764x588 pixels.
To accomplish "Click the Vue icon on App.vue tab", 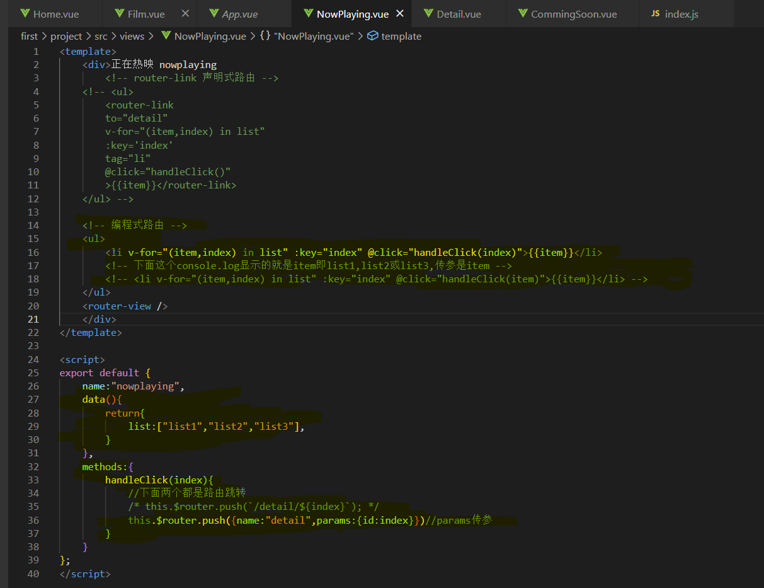I will click(x=214, y=13).
